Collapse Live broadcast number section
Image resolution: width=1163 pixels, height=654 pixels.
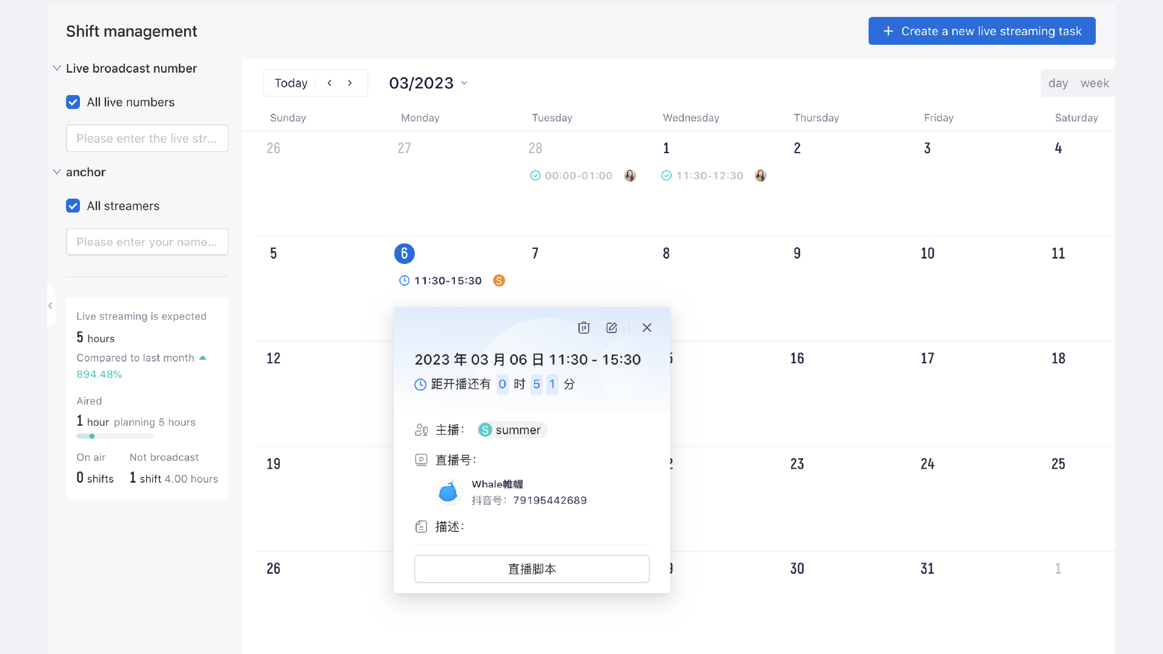pos(57,68)
